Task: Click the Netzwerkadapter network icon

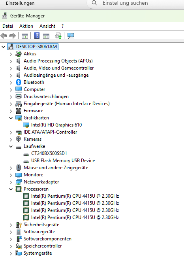Action: tap(19, 182)
